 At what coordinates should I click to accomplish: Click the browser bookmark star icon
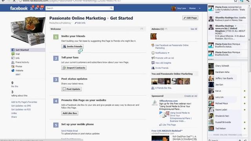coord(235,1)
